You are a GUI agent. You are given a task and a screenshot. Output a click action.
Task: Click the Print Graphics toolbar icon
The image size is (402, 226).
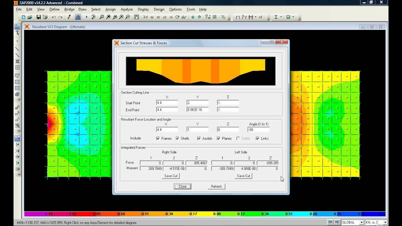45,17
